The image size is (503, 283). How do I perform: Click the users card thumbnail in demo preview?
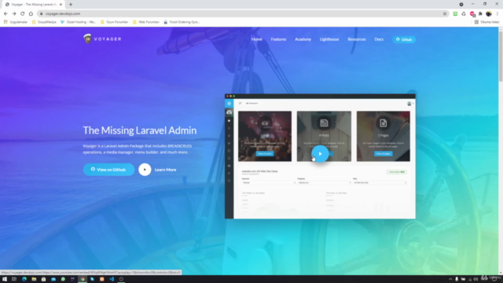(265, 136)
